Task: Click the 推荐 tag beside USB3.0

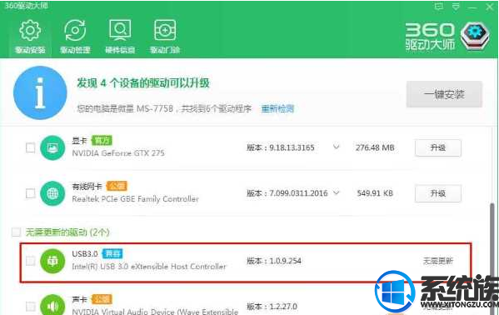Action: point(112,254)
